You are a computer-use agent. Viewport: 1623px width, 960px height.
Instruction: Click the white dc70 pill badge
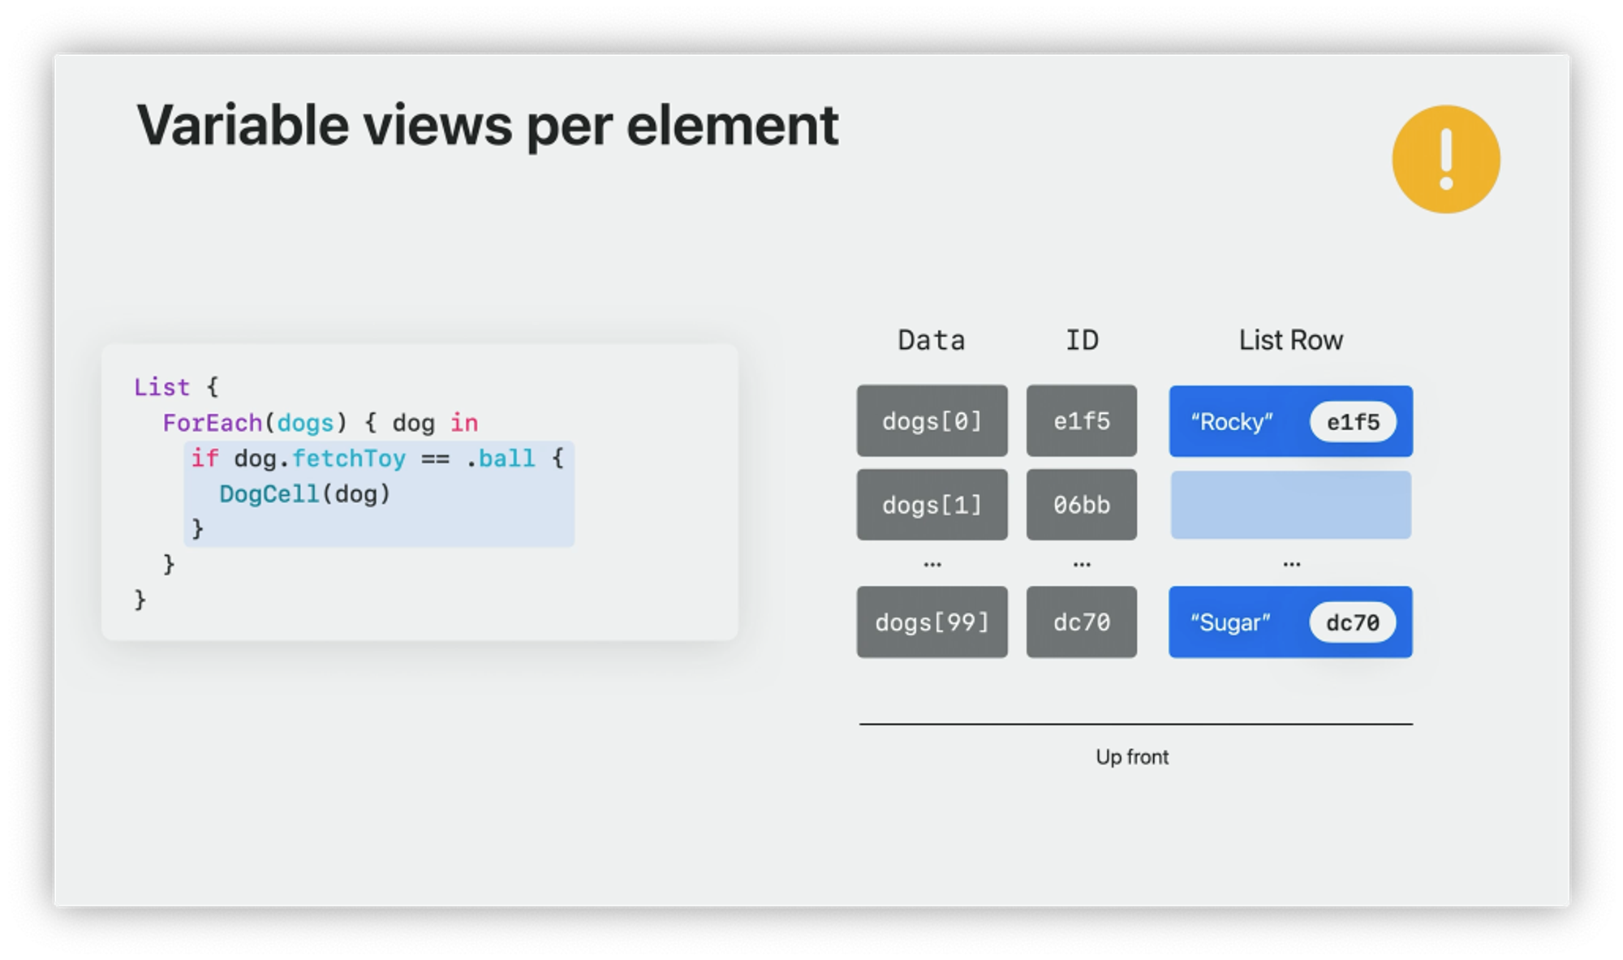(1352, 622)
